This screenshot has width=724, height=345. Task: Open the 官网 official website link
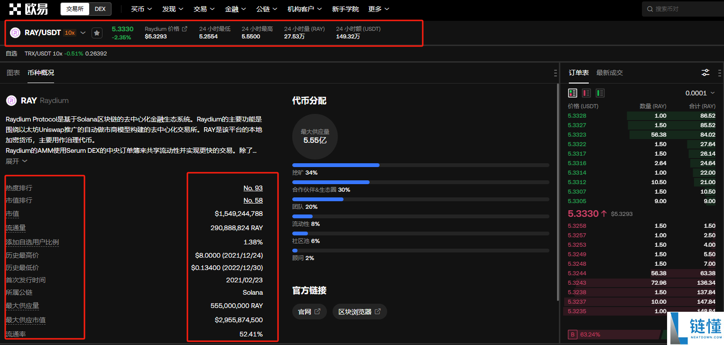coord(309,312)
